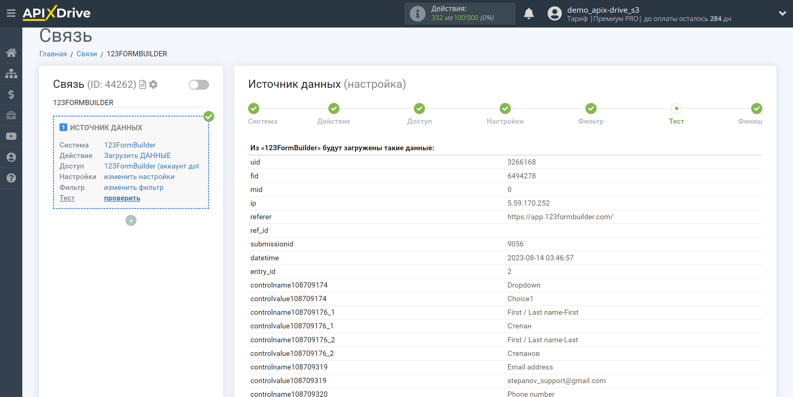The width and height of the screenshot is (793, 397).
Task: Click the controlname108709319 field row
Action: [x=505, y=367]
